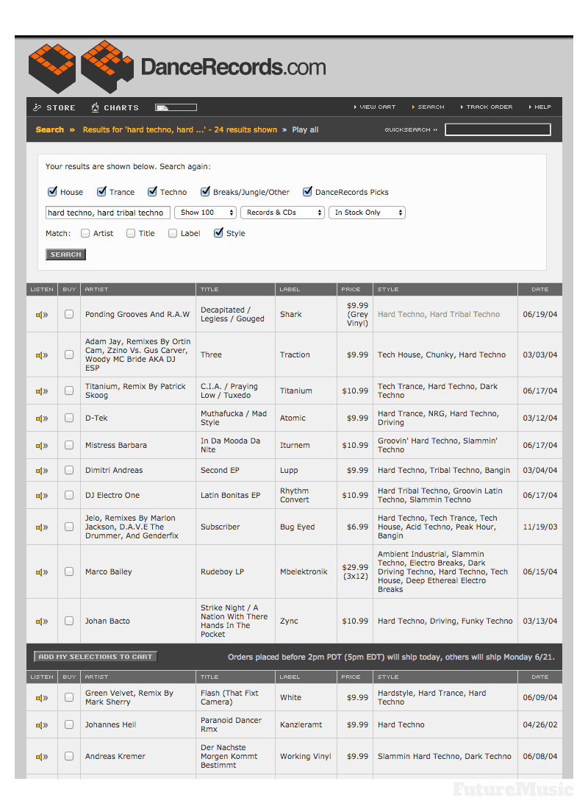588x809 pixels.
Task: Play DJ Electro One Latin Bonitas EP
Action: click(x=42, y=495)
